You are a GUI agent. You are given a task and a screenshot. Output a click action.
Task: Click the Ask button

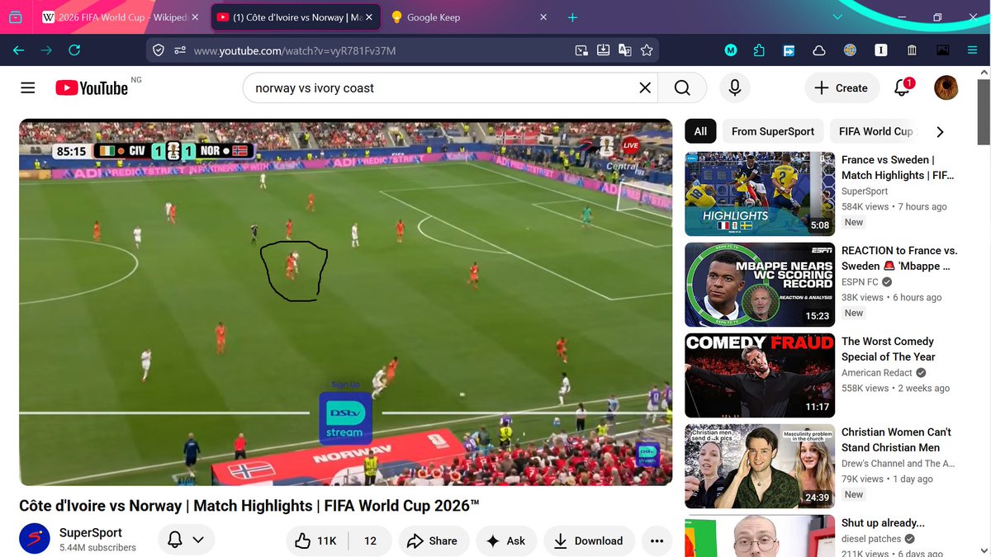pyautogui.click(x=505, y=540)
